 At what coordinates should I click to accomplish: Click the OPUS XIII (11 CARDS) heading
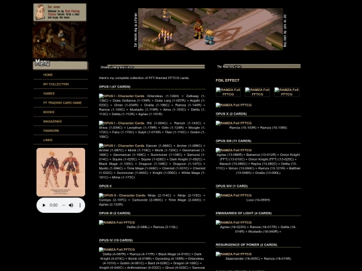click(x=233, y=141)
